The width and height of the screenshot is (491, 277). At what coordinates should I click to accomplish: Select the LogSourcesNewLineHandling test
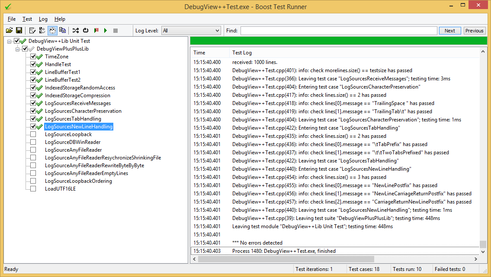pos(79,127)
